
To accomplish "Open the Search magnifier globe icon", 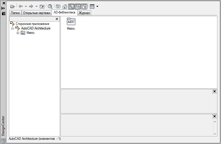I will [50, 6].
